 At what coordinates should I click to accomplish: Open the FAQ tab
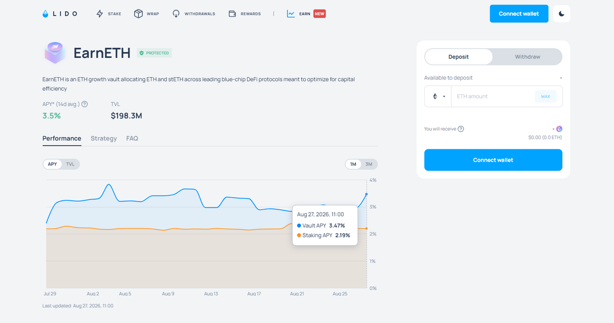132,138
